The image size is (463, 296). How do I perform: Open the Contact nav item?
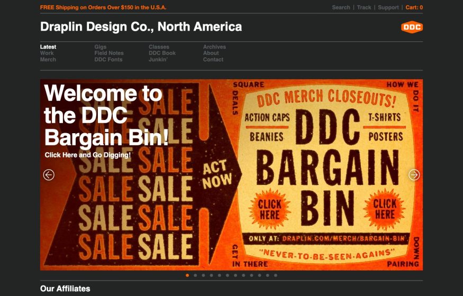pyautogui.click(x=213, y=59)
